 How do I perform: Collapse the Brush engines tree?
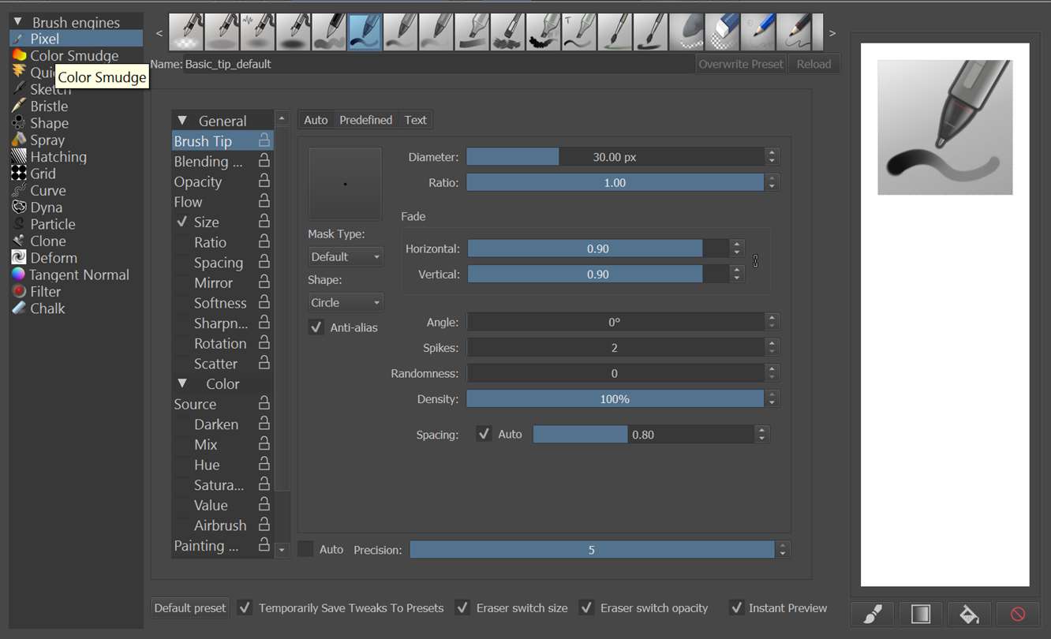[x=17, y=22]
